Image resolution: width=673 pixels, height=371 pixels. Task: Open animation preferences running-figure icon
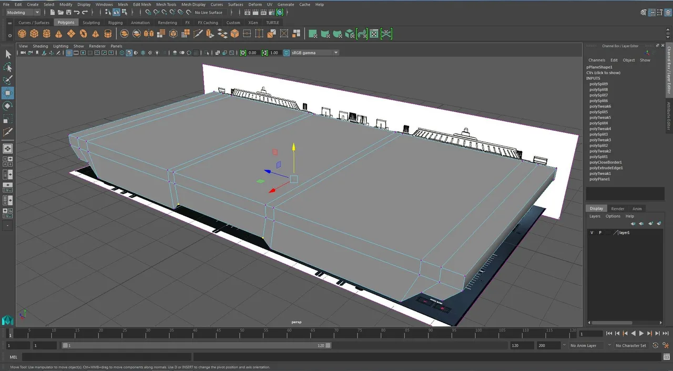coord(665,345)
